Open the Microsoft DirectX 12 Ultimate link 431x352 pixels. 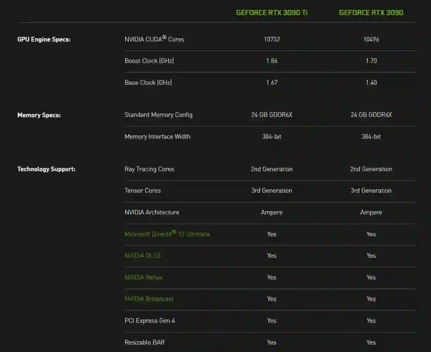[x=167, y=234]
